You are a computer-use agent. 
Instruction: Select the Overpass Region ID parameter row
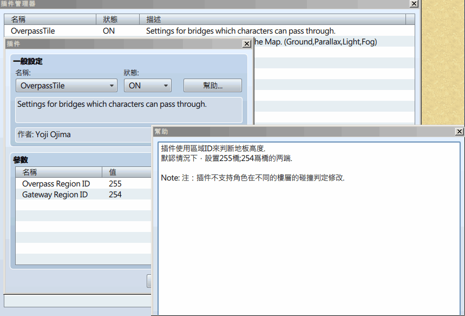[x=83, y=184]
